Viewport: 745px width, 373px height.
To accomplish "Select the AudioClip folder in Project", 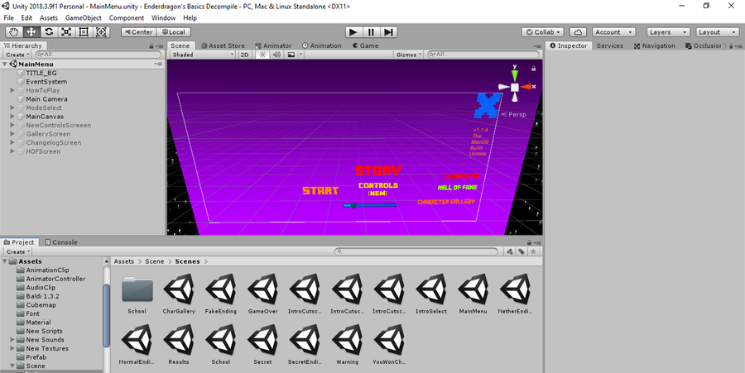I will click(x=41, y=288).
